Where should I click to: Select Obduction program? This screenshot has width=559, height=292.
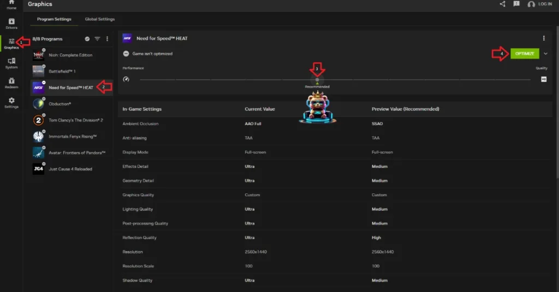(x=72, y=104)
